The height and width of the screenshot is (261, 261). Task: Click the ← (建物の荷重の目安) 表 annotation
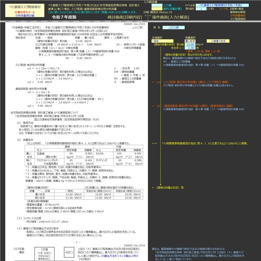pos(168,188)
